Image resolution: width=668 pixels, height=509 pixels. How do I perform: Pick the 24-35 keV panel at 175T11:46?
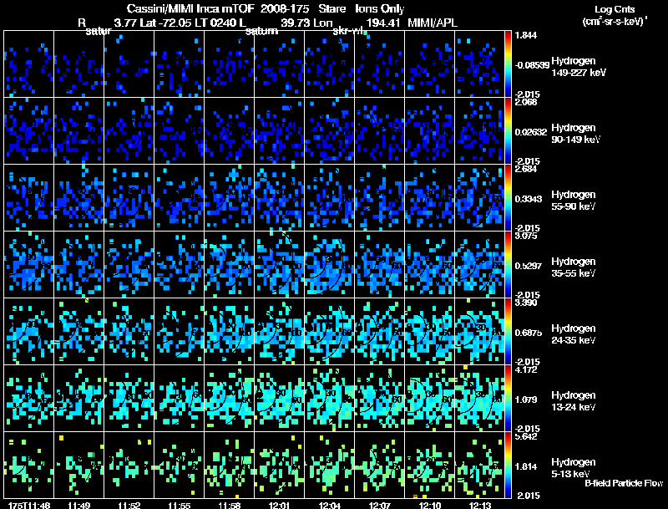(29, 332)
